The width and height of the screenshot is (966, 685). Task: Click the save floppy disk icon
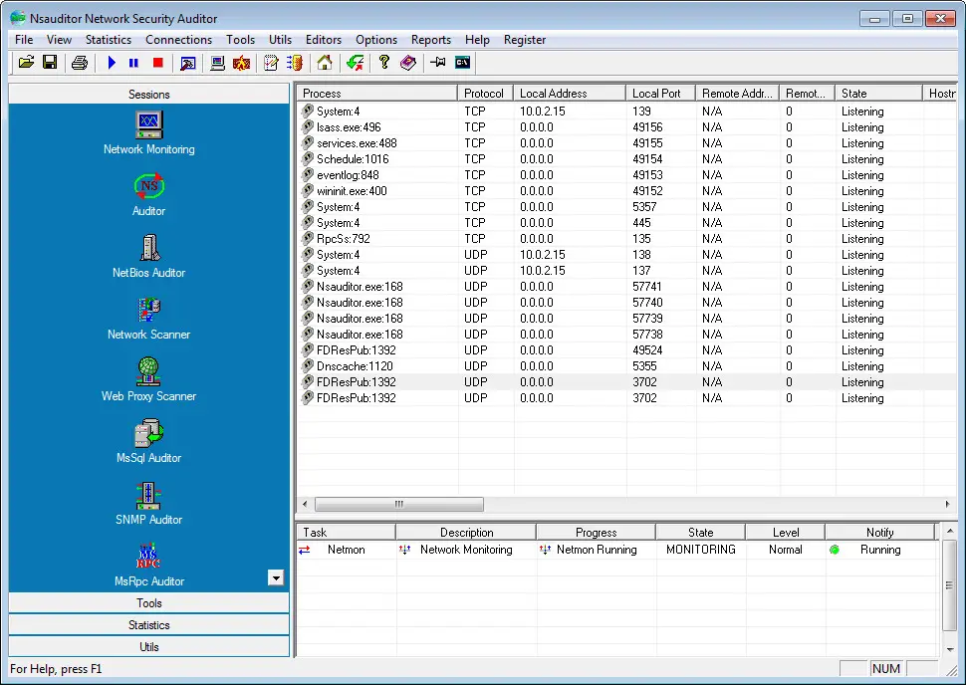point(50,63)
